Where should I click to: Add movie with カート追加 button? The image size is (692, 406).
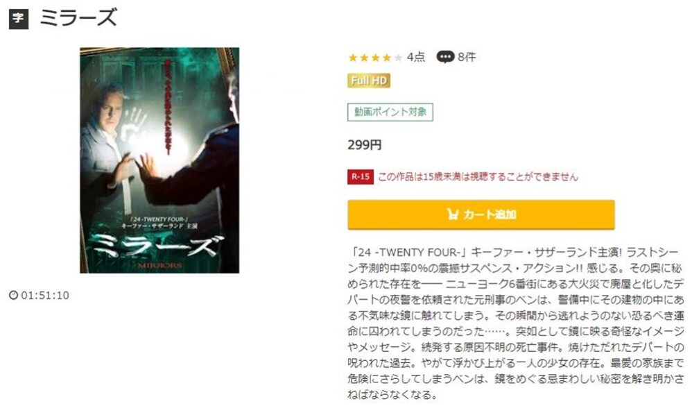coord(481,214)
